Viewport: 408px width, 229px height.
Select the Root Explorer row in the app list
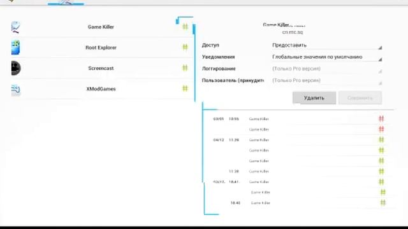click(x=102, y=48)
